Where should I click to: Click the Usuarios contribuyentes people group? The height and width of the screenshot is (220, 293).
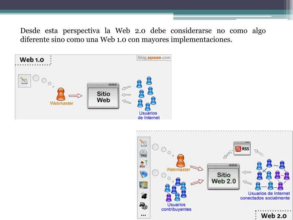(x=176, y=190)
